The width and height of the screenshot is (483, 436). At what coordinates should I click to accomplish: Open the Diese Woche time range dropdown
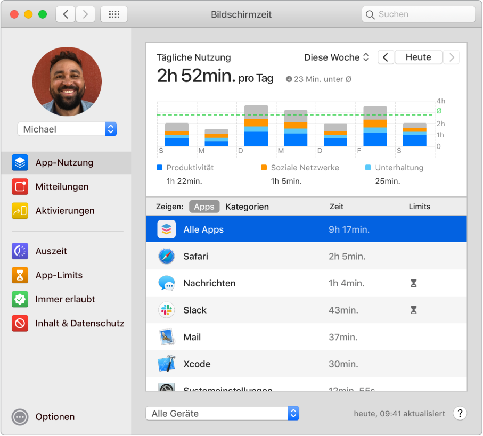pyautogui.click(x=337, y=57)
